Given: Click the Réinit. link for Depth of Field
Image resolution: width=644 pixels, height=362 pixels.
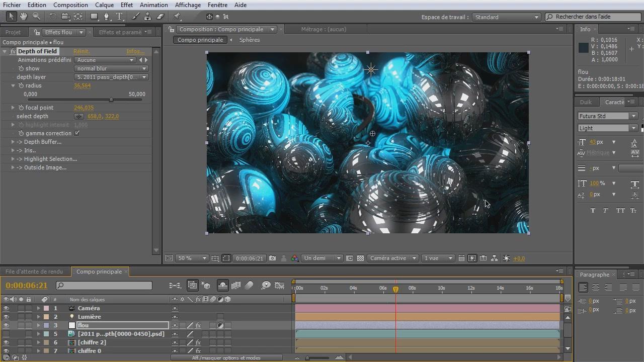Looking at the screenshot, I should pyautogui.click(x=82, y=51).
